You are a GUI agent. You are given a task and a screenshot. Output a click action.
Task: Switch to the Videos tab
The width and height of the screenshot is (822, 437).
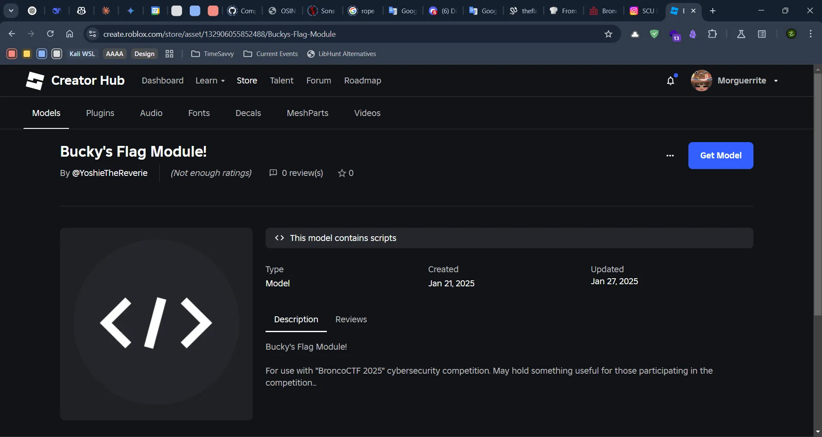(367, 113)
